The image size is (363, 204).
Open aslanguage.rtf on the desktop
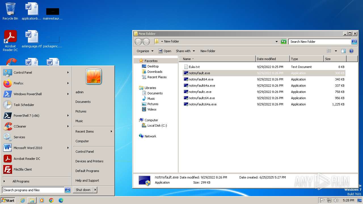pyautogui.click(x=31, y=39)
